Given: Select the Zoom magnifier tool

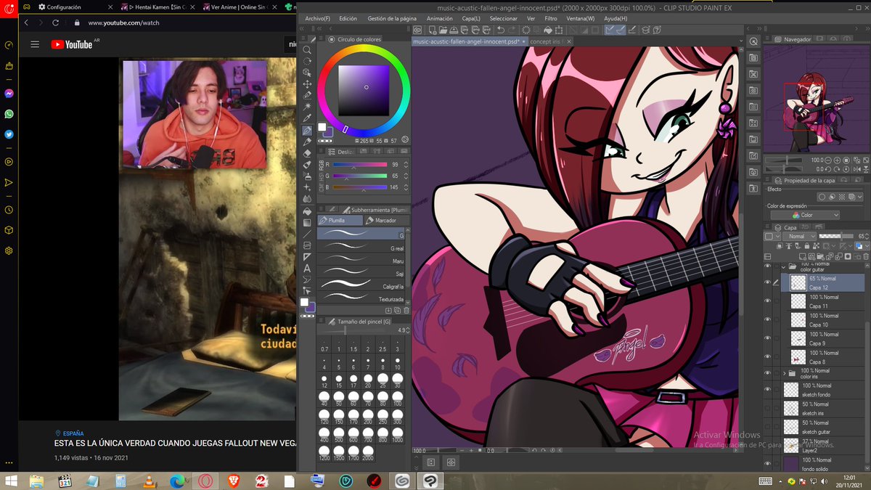Looking at the screenshot, I should tap(308, 50).
